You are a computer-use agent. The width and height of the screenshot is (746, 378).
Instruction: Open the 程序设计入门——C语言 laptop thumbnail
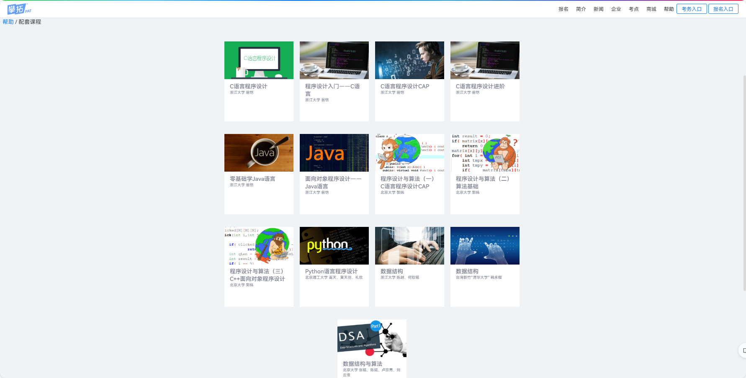coord(334,60)
